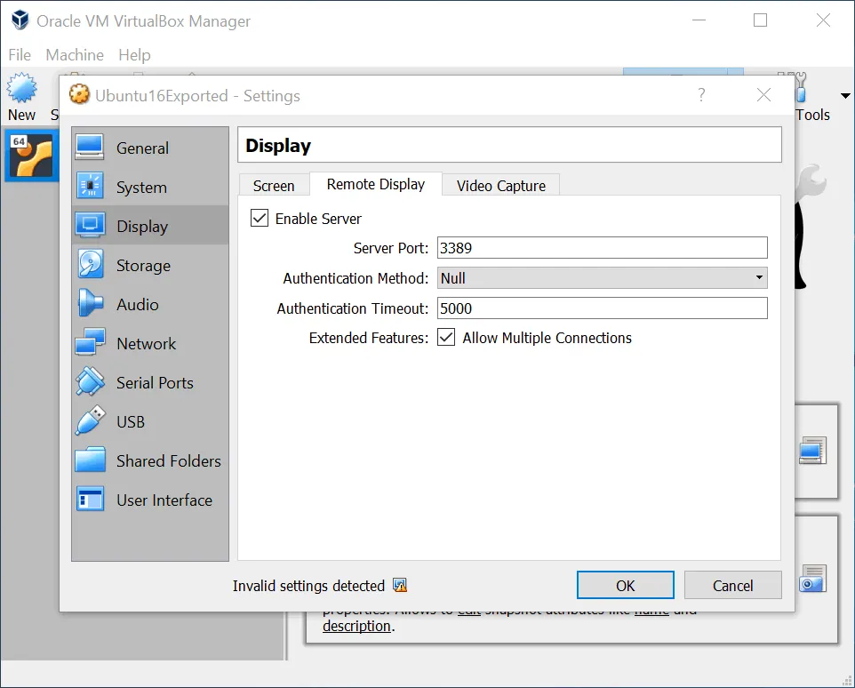Screen dimensions: 855x688
Task: Confirm settings with OK button
Action: click(625, 586)
